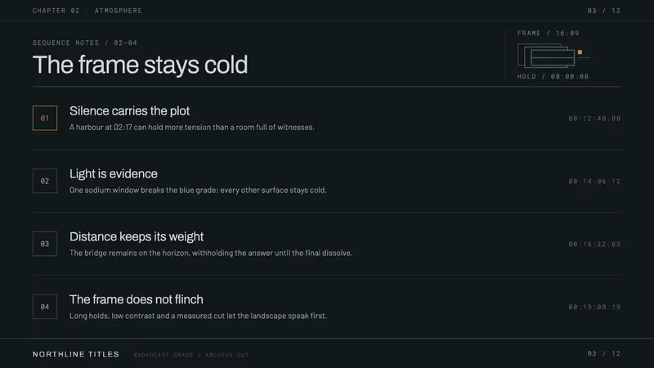Click the FRAME / 16:09 label
Screen dimensions: 654x368
pyautogui.click(x=548, y=33)
